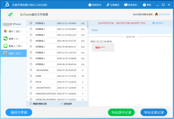Click 导出选中记录 green button
The width and height of the screenshot is (174, 119).
tap(121, 112)
